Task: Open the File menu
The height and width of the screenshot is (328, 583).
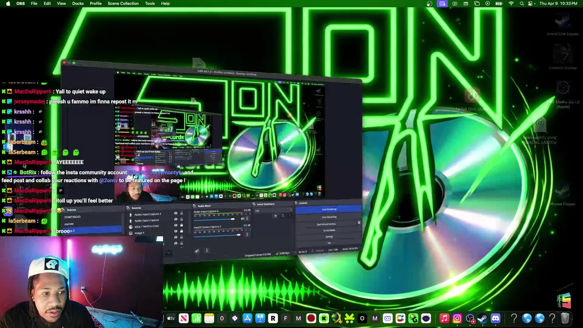Action: 34,4
